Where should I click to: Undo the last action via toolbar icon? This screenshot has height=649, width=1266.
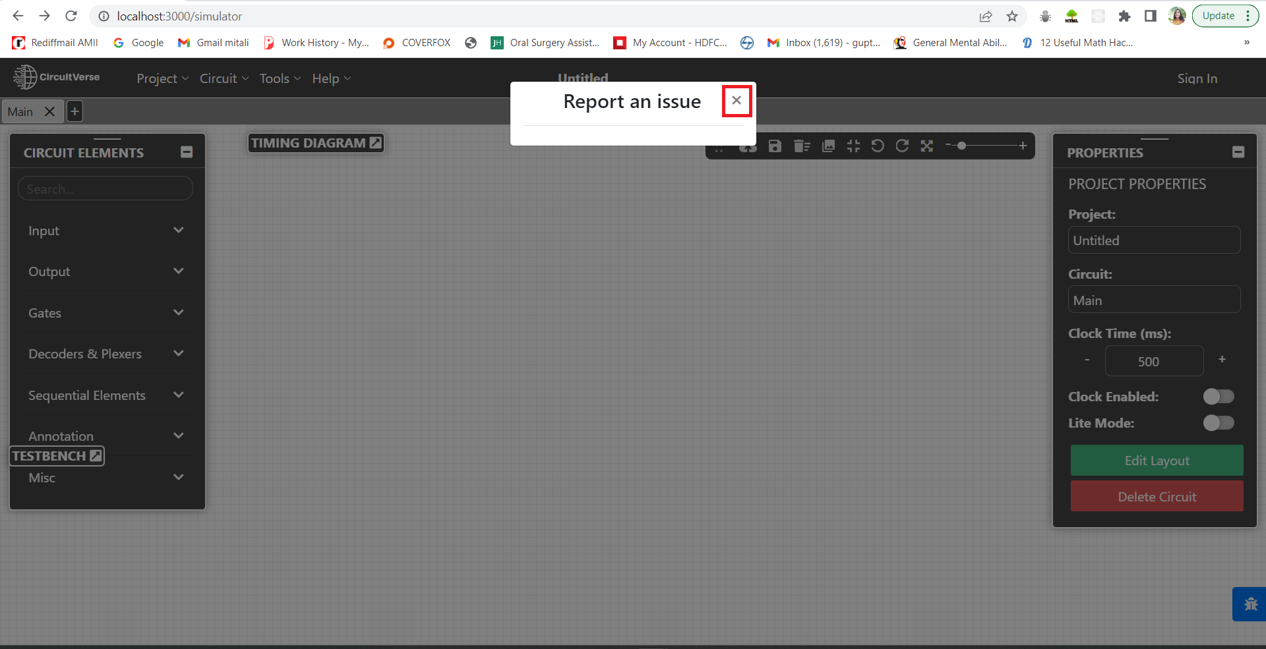[878, 146]
